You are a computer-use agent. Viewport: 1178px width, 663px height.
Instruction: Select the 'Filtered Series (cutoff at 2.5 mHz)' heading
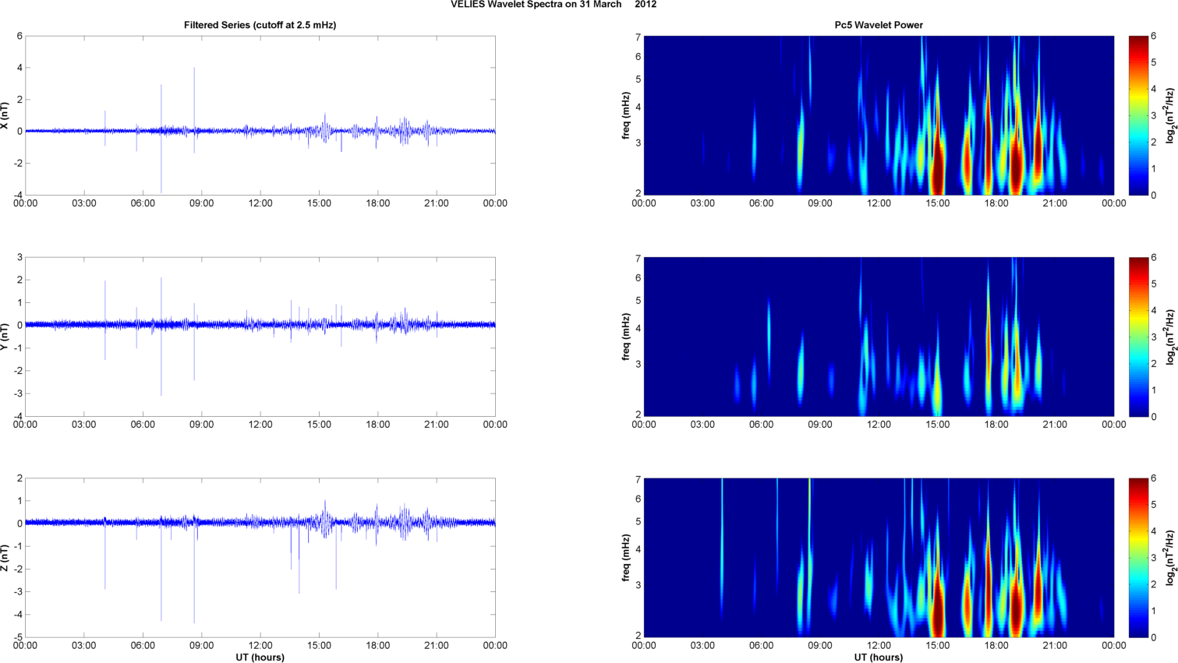click(260, 25)
